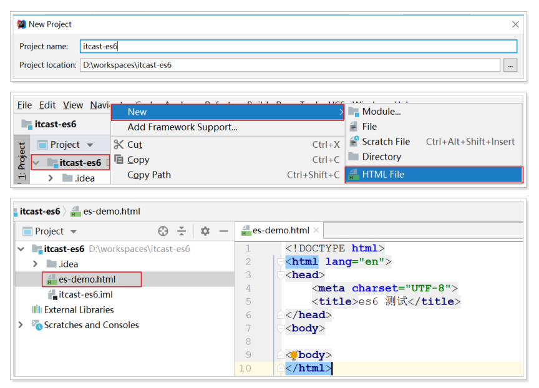
Task: Click the Directory folder icon
Action: [x=353, y=157]
